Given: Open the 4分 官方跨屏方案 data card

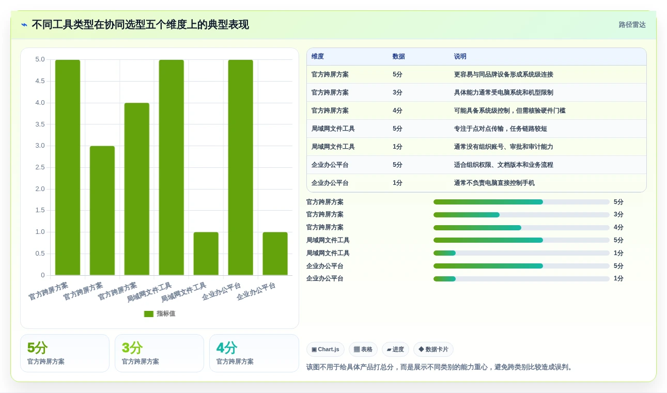Looking at the screenshot, I should [254, 353].
